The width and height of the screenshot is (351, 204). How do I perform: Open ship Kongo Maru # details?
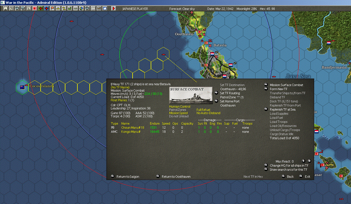click(x=131, y=132)
